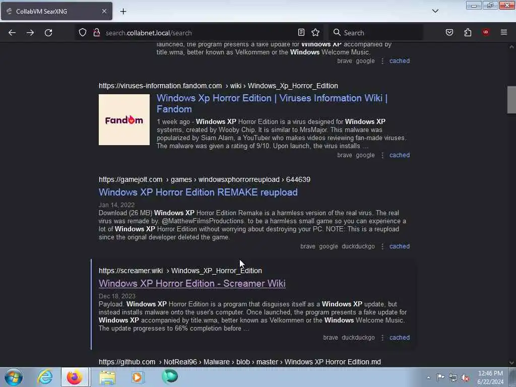Open uBlock Origin extension icon

click(x=486, y=32)
